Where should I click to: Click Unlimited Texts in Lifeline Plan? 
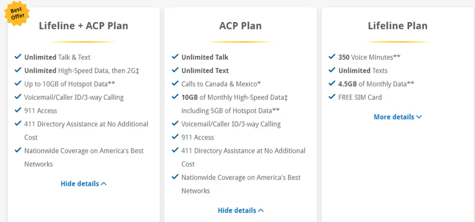click(363, 71)
